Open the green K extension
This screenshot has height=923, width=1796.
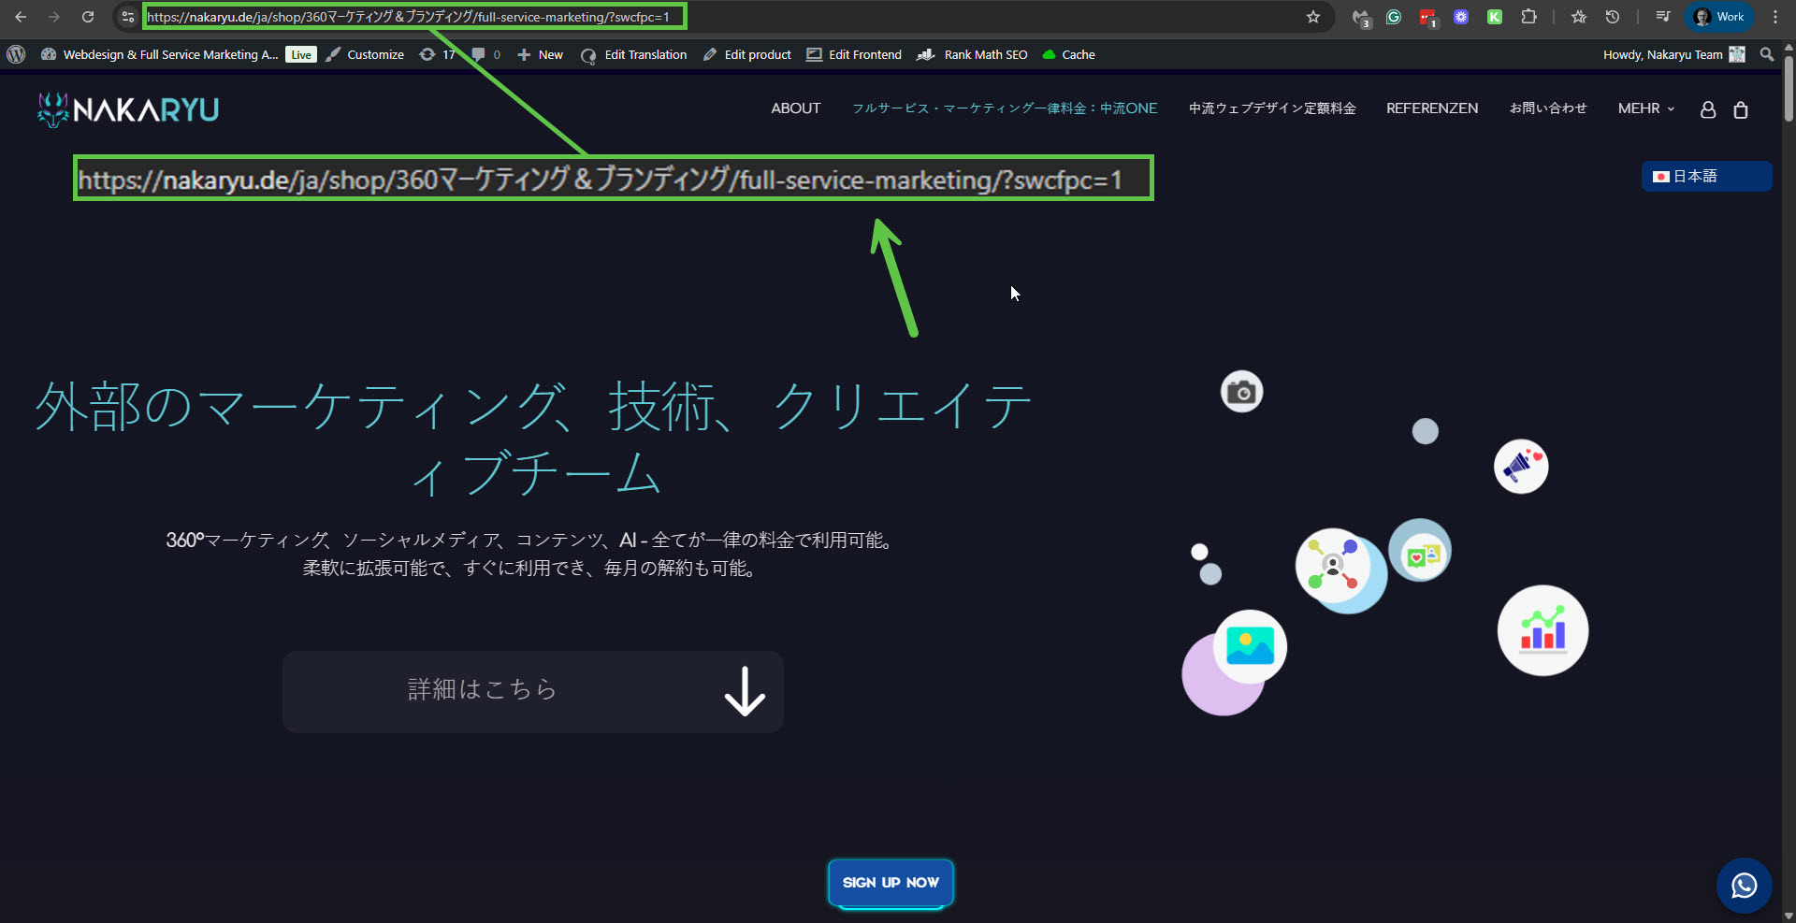pyautogui.click(x=1495, y=17)
